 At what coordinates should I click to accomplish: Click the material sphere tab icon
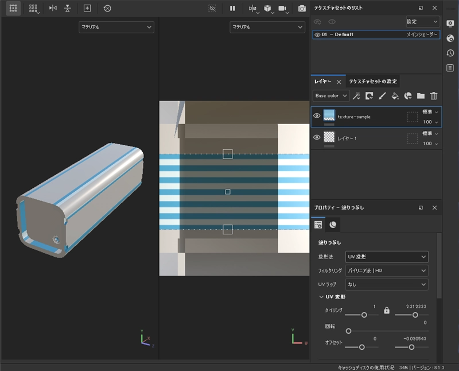click(333, 225)
